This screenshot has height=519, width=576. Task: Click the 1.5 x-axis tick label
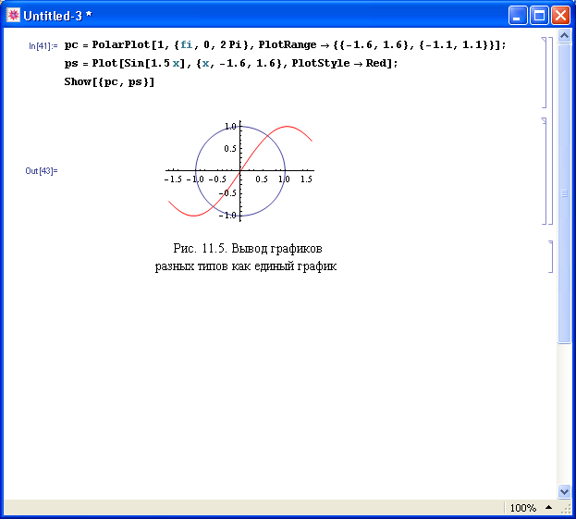coord(306,179)
